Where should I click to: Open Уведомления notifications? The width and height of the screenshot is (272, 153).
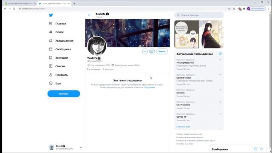pos(64,41)
